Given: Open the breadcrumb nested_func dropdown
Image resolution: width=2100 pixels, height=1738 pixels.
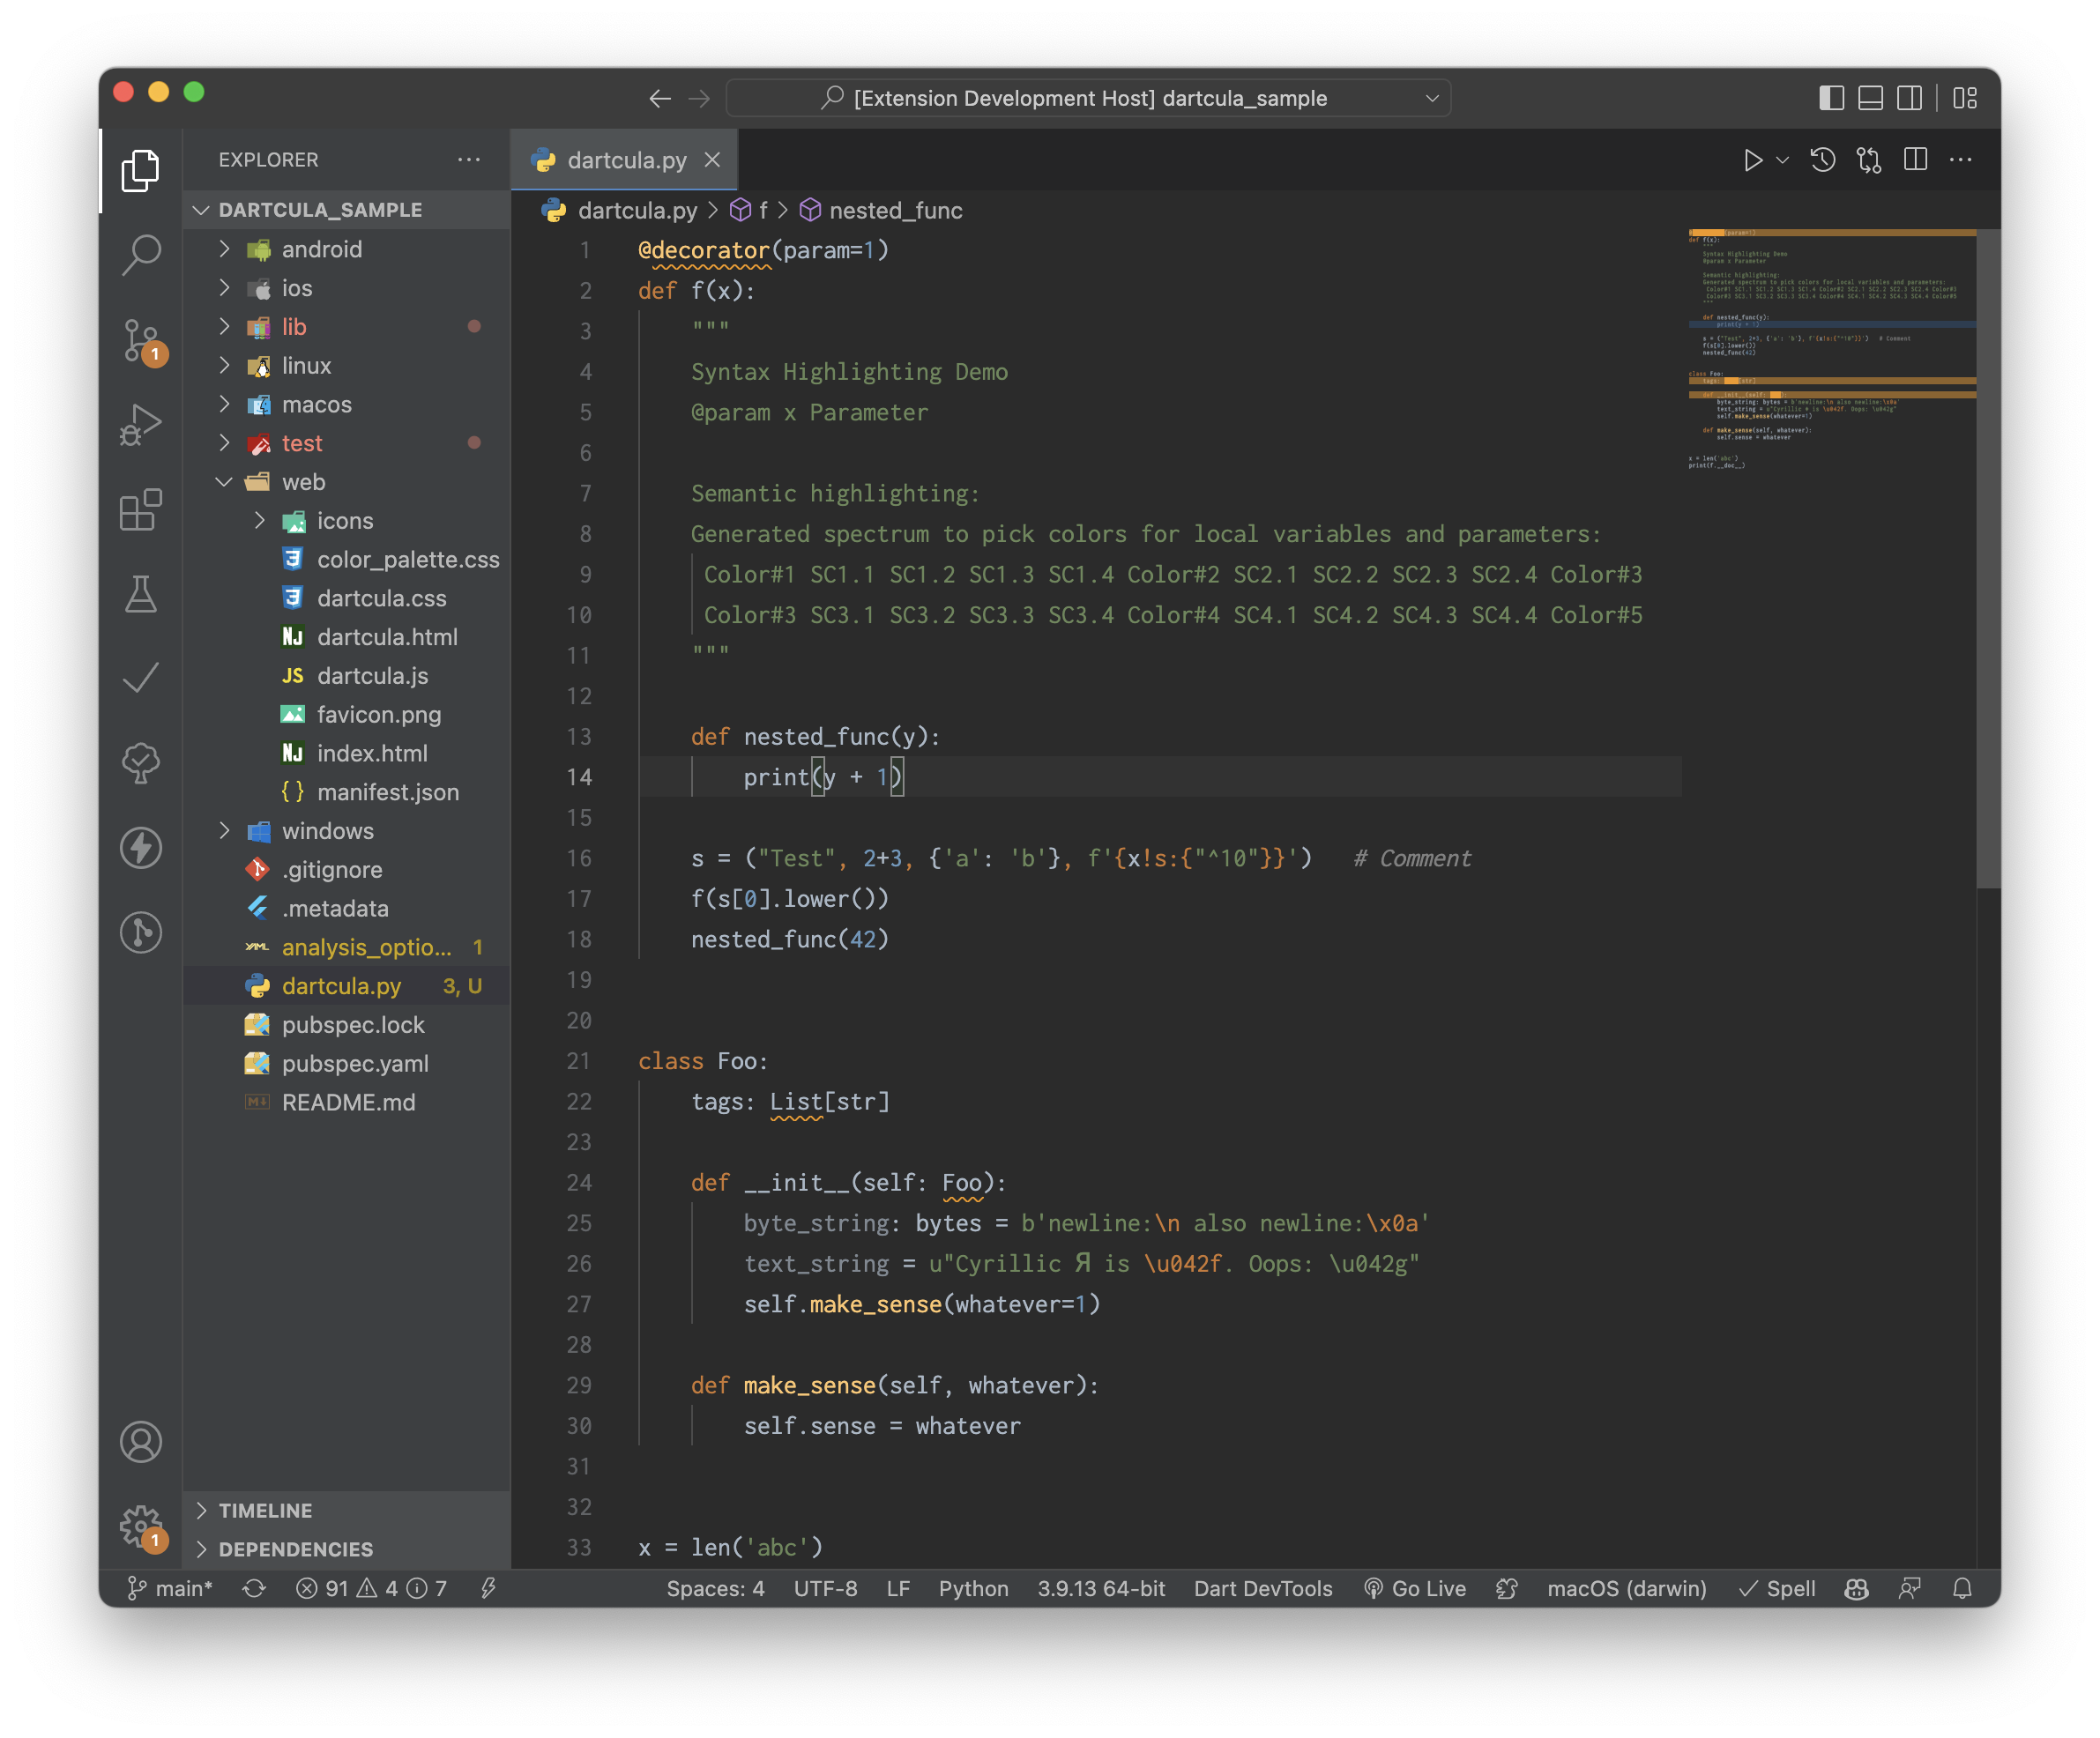Looking at the screenshot, I should coord(890,209).
